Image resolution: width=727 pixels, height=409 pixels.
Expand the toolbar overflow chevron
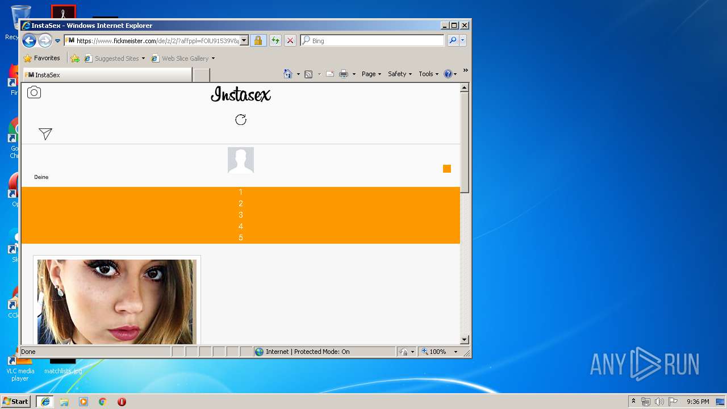click(x=465, y=71)
